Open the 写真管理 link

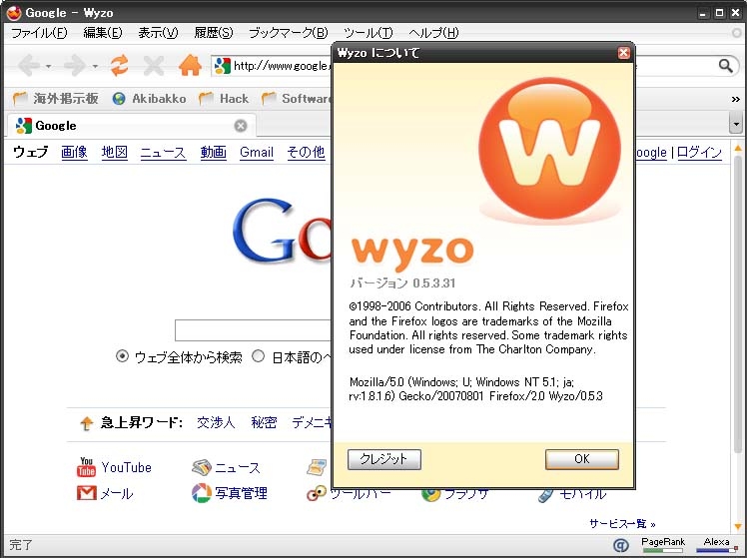point(241,493)
